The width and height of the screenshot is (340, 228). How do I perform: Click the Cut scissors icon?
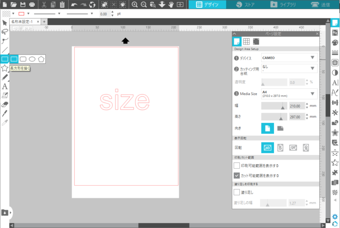pos(44,4)
